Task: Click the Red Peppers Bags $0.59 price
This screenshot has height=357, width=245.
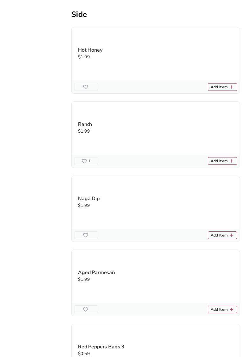Action: 84,353
